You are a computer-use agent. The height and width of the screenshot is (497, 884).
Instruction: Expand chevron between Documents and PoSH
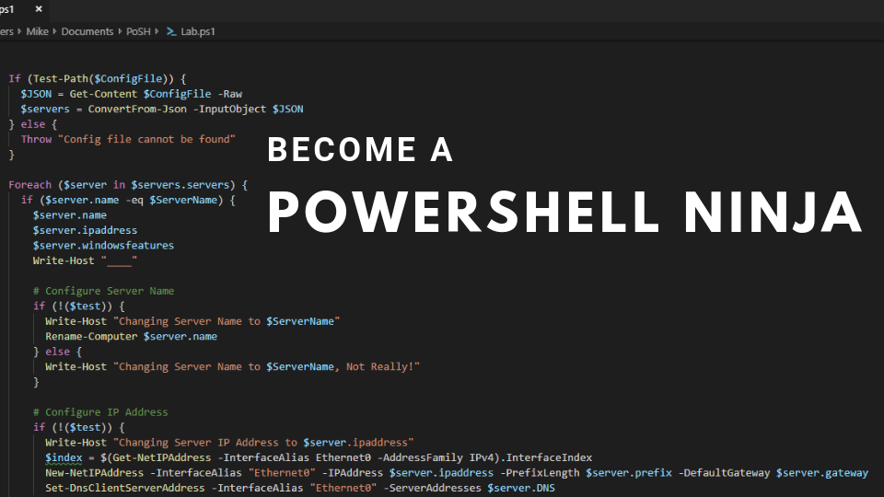(x=120, y=31)
